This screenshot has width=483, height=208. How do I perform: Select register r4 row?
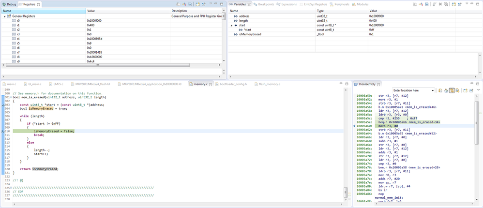(x=112, y=39)
